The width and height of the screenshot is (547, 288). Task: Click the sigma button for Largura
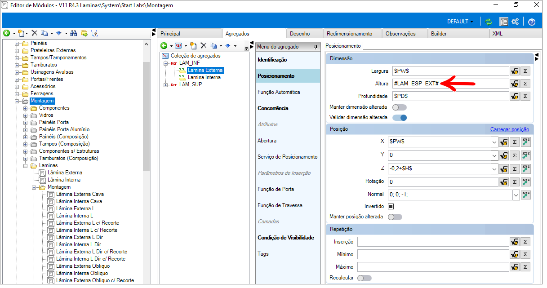(x=526, y=71)
